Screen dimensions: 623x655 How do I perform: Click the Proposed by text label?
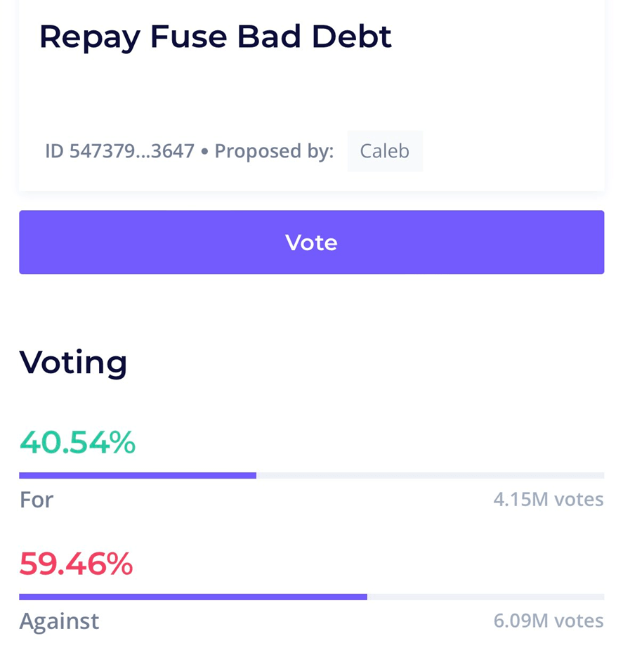click(273, 150)
